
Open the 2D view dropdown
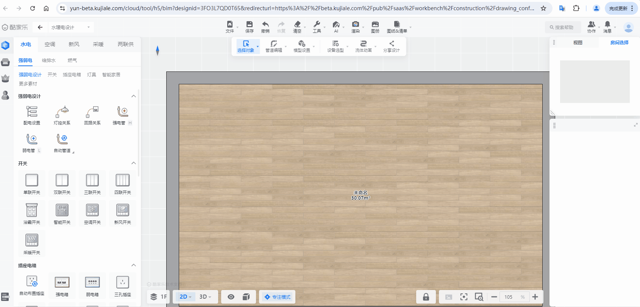coord(185,297)
